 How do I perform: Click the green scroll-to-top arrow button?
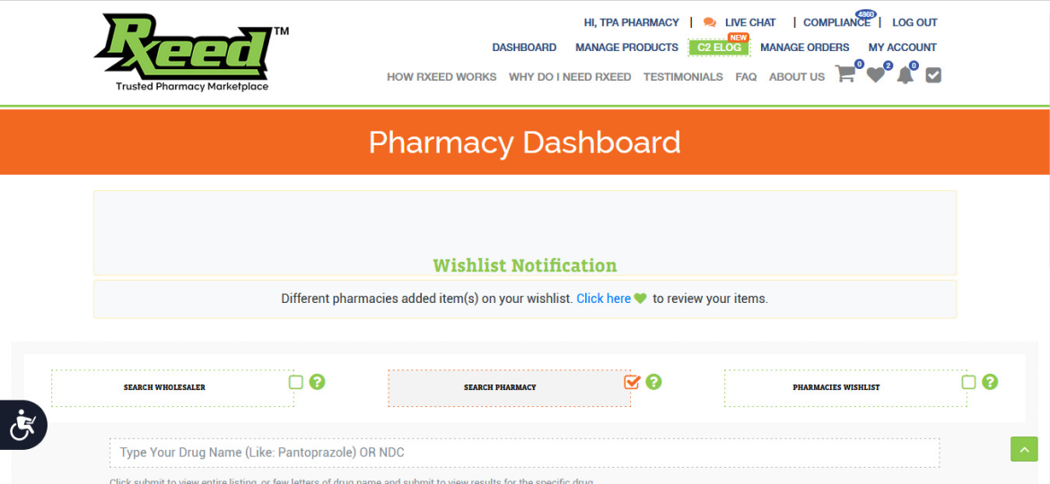(1024, 449)
